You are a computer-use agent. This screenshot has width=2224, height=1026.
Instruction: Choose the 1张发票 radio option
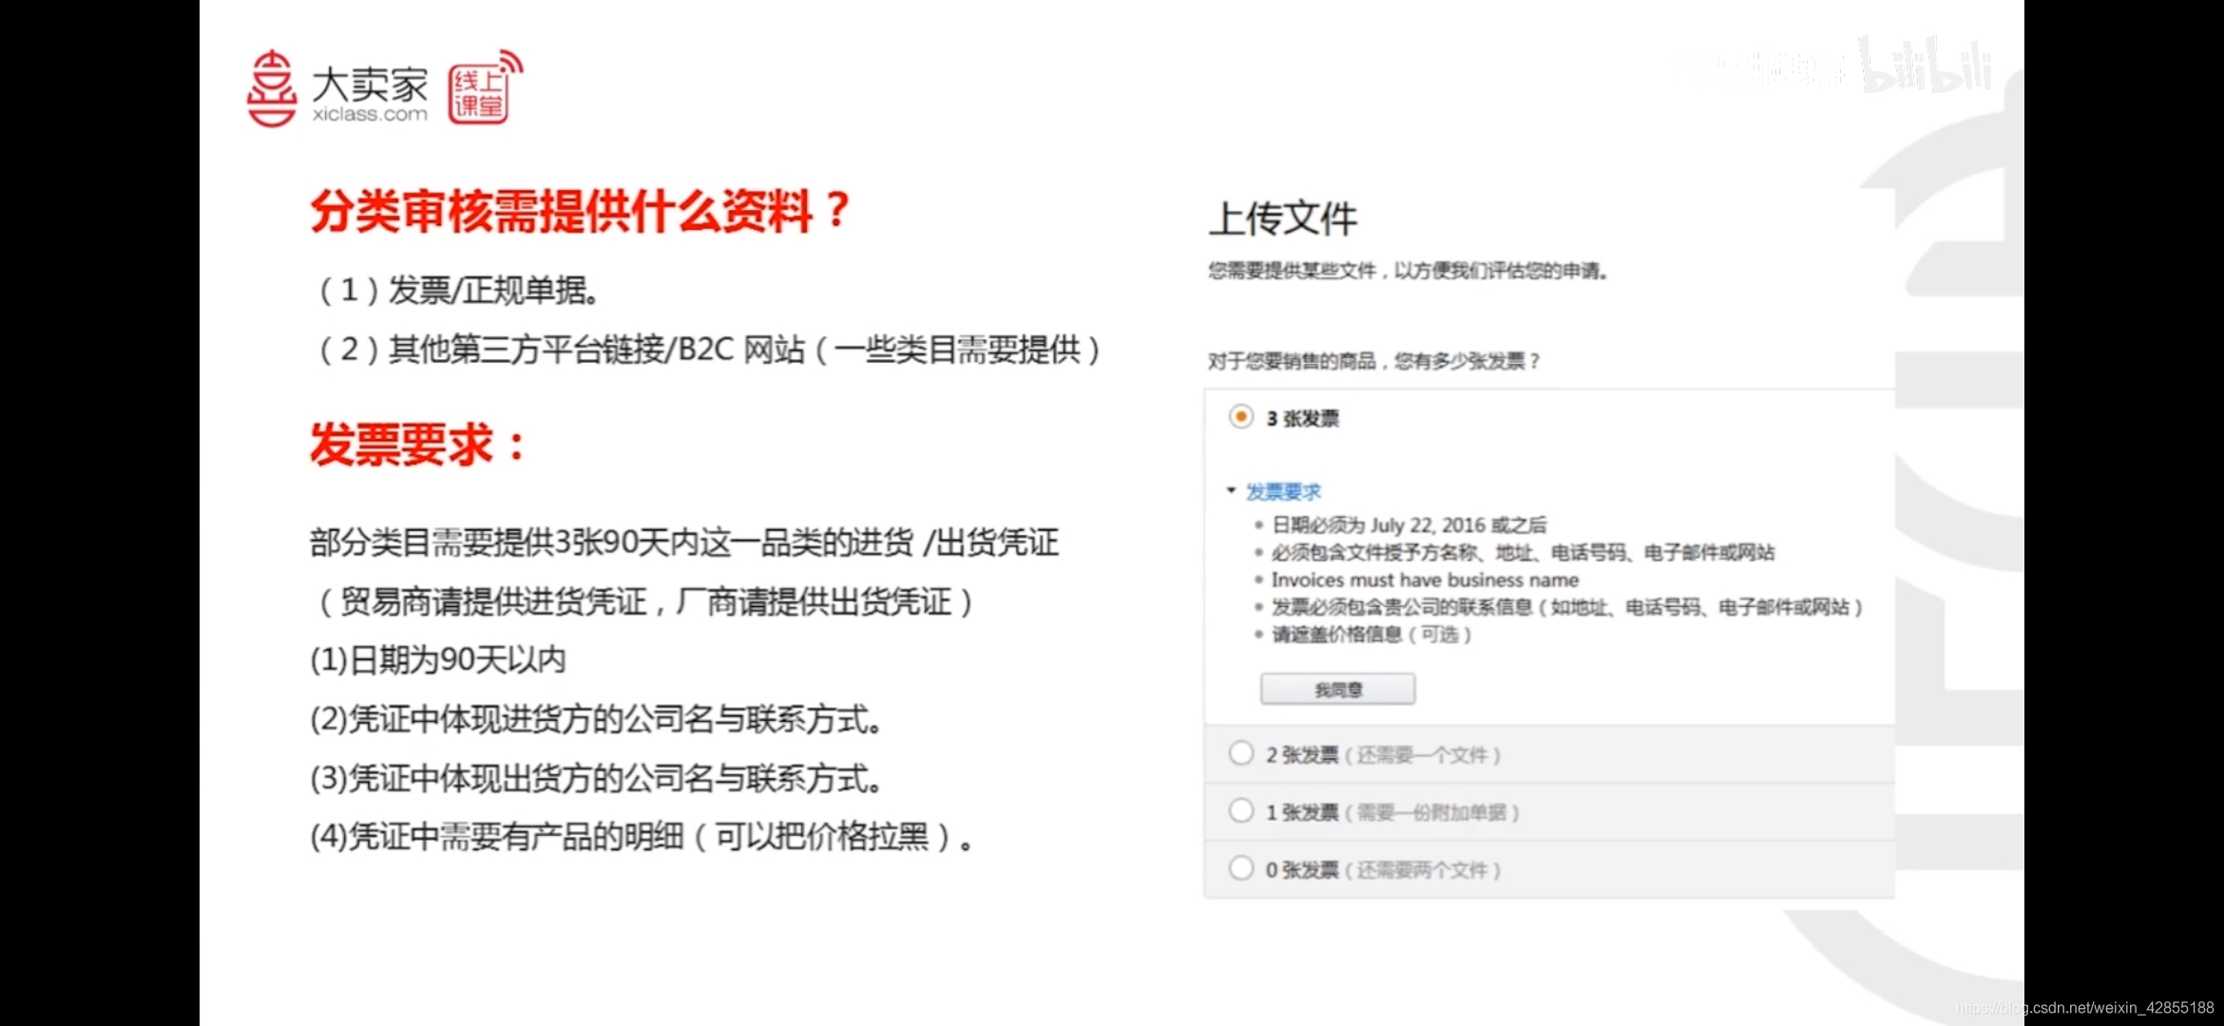click(1240, 811)
